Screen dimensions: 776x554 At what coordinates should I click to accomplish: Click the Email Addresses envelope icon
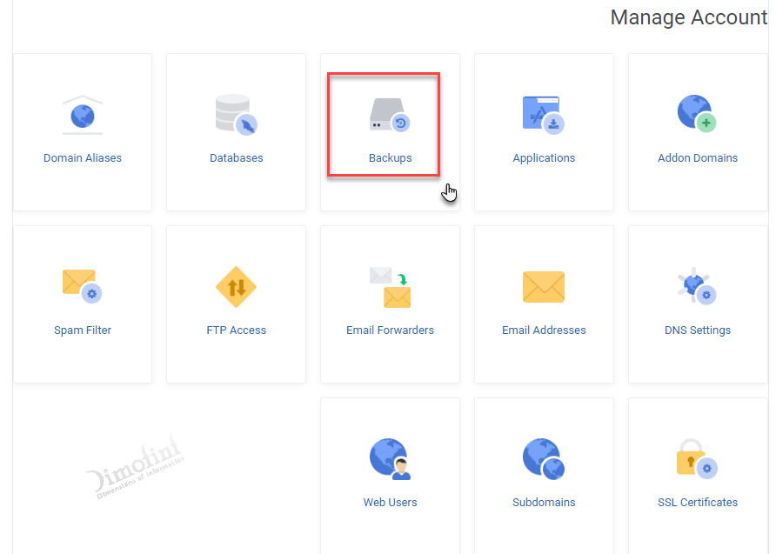click(544, 287)
